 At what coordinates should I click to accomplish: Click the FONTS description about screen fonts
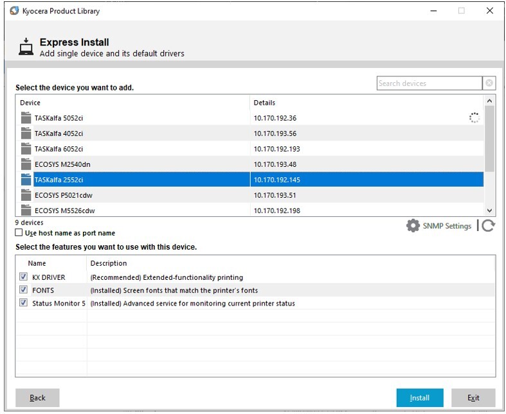click(174, 290)
